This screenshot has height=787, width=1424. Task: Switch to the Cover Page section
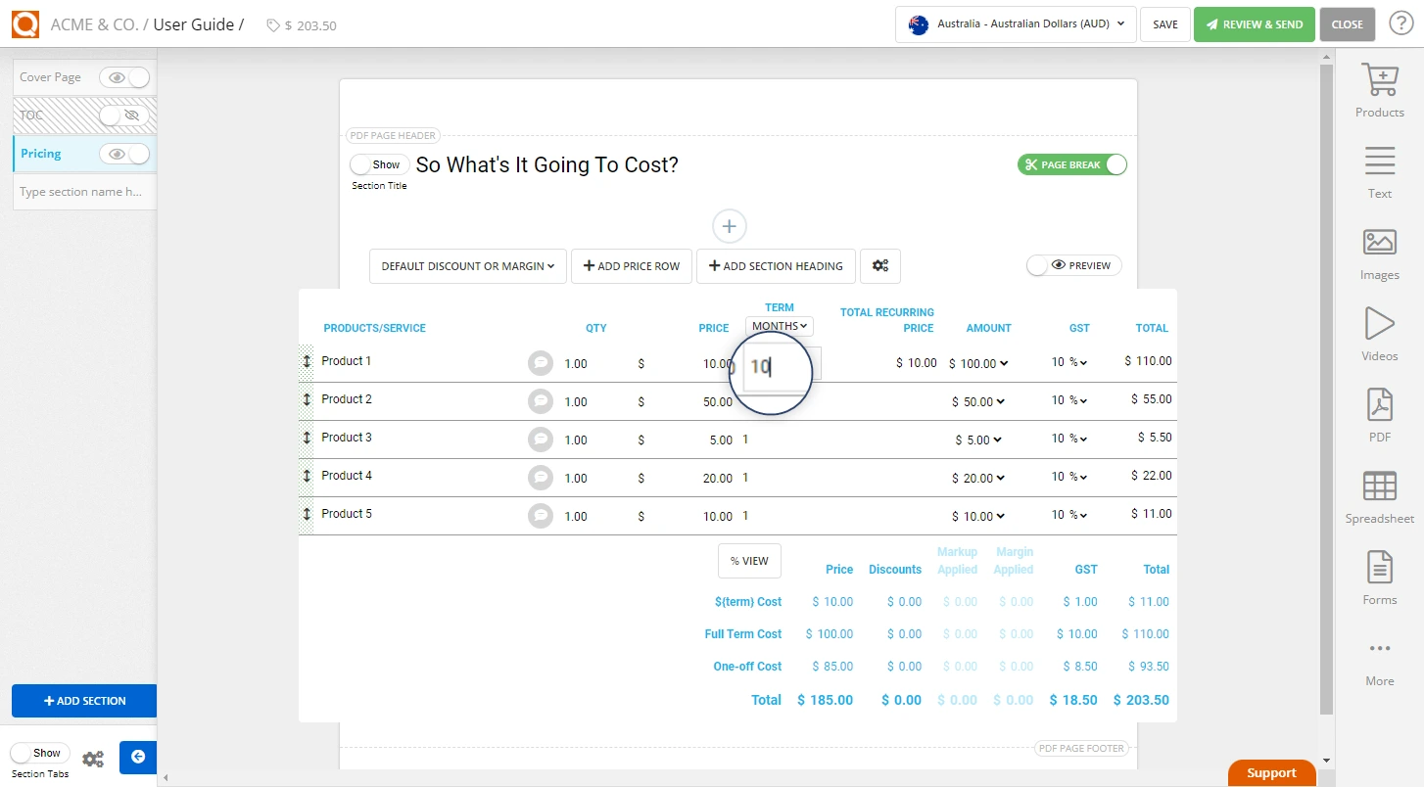(51, 76)
